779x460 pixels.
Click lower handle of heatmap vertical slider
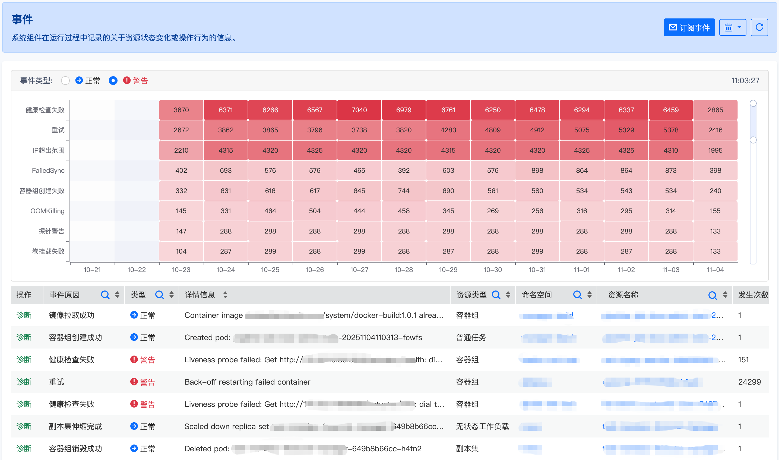[x=753, y=140]
